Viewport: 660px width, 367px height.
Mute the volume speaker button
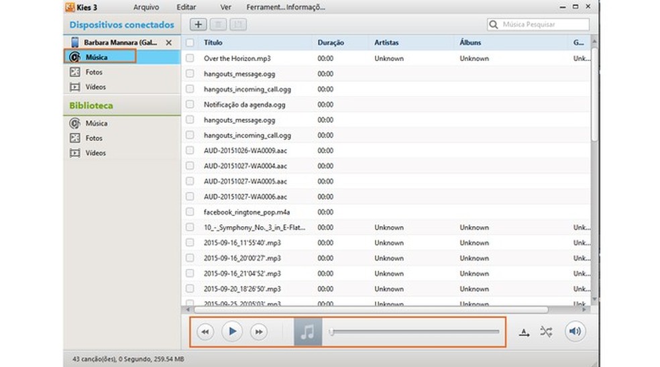click(573, 331)
